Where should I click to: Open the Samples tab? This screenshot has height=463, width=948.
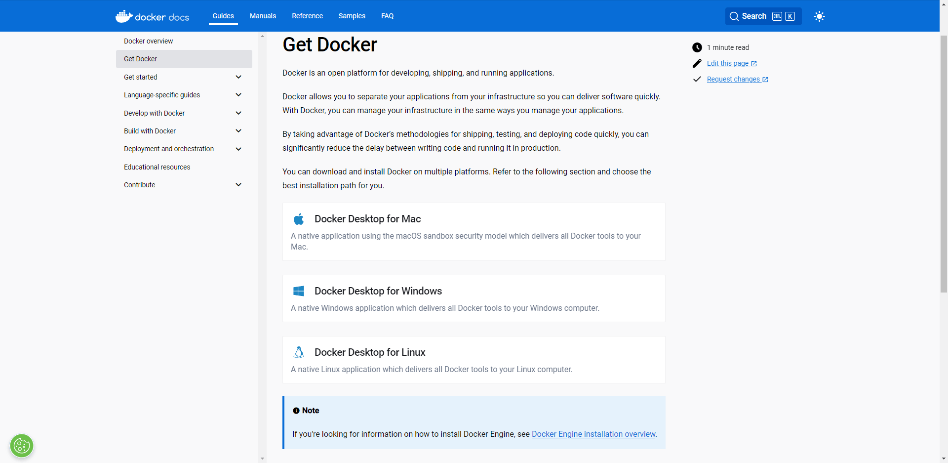[352, 16]
